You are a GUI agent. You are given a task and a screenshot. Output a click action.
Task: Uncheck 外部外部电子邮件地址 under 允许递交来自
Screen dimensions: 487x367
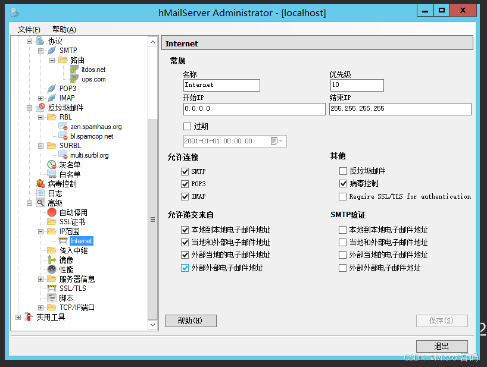pyautogui.click(x=185, y=268)
